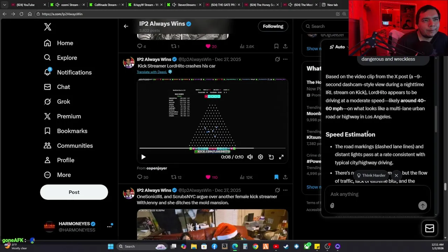This screenshot has width=448, height=252.
Task: Unlike the LordHito post with 110 likes
Action: [208, 177]
